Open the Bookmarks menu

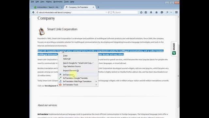tap(58, 2)
